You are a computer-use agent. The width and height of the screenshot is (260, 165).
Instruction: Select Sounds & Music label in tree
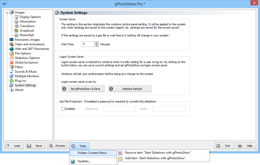(x=26, y=72)
